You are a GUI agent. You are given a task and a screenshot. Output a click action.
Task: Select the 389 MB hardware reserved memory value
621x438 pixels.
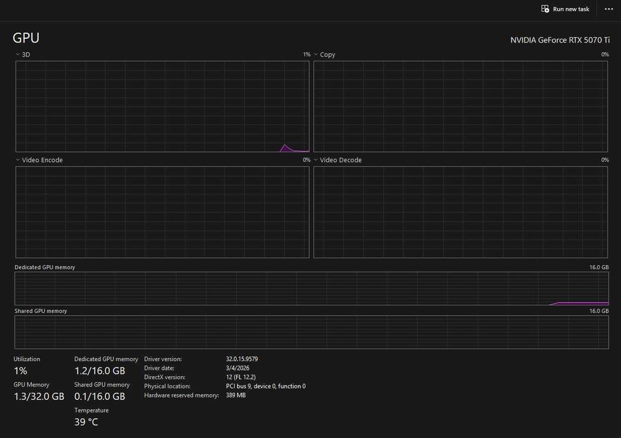(235, 395)
